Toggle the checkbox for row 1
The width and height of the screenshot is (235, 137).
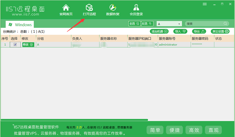pos(15,44)
